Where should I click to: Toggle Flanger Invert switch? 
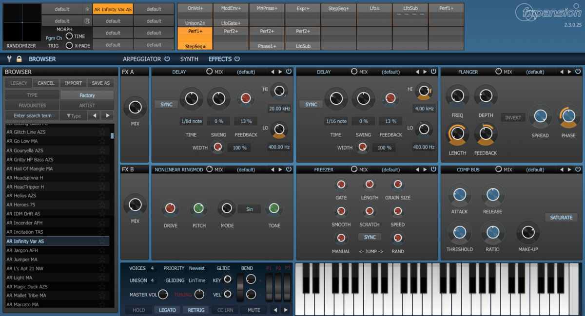[513, 118]
